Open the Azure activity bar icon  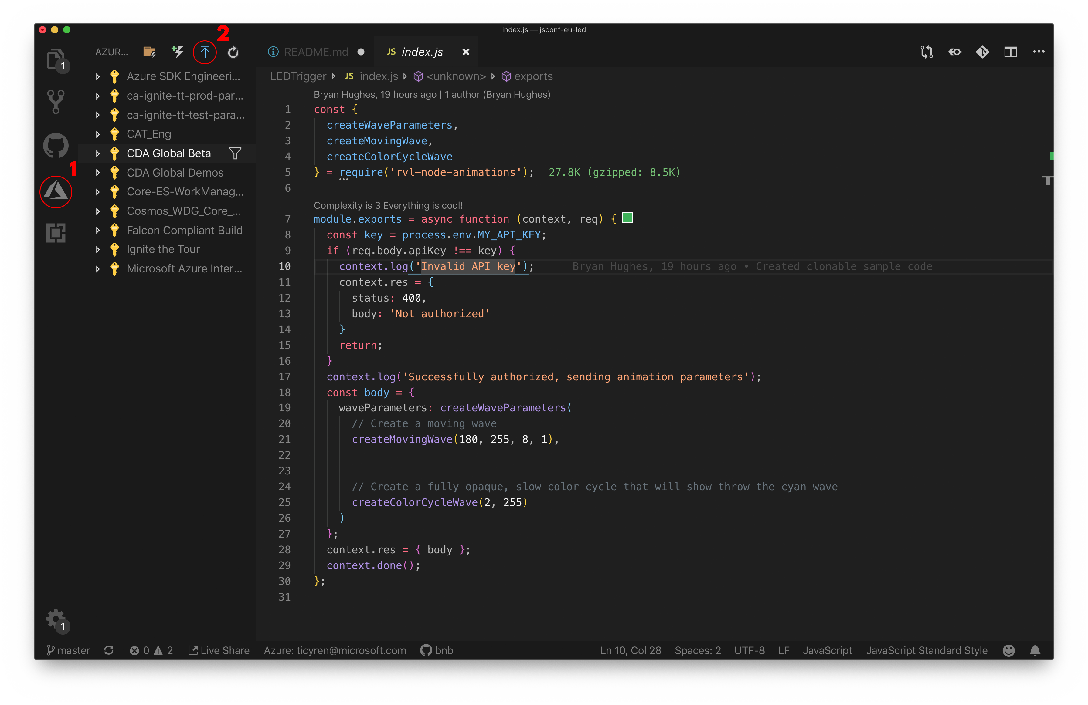tap(56, 191)
